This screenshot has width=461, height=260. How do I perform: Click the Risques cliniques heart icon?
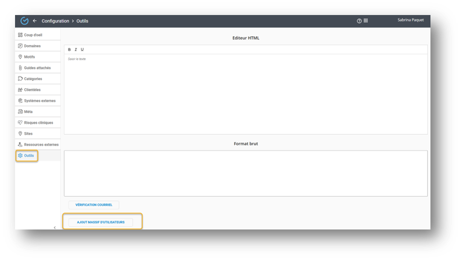[20, 122]
